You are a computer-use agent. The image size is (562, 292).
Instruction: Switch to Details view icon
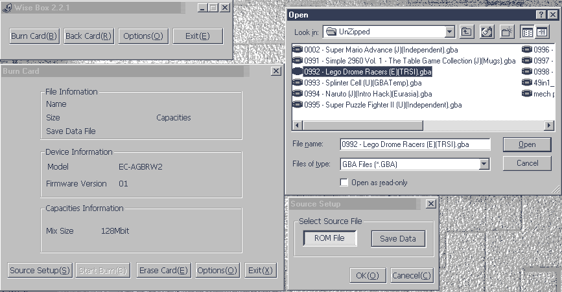[542, 32]
